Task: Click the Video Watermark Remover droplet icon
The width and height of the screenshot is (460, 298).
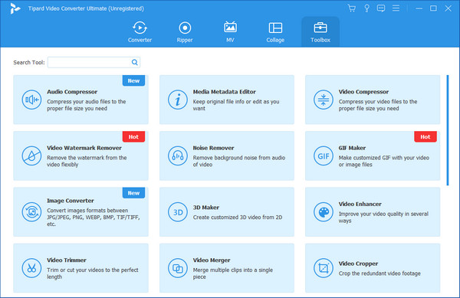Action: coord(31,156)
